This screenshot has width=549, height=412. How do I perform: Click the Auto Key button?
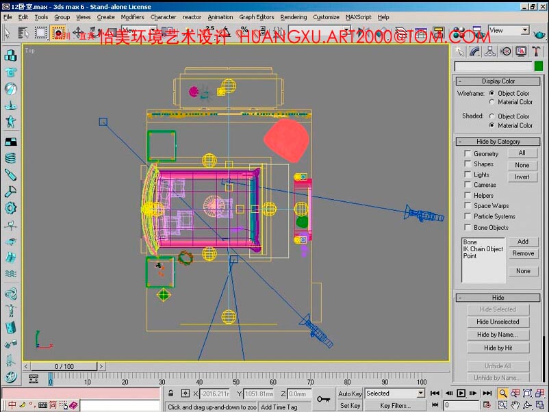[350, 394]
